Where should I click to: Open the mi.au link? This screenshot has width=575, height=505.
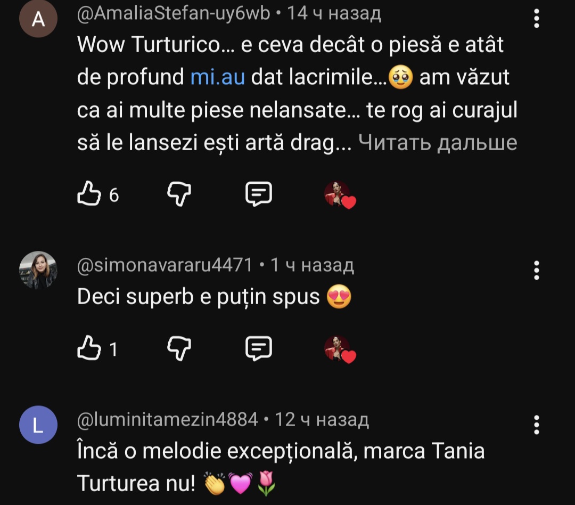217,78
